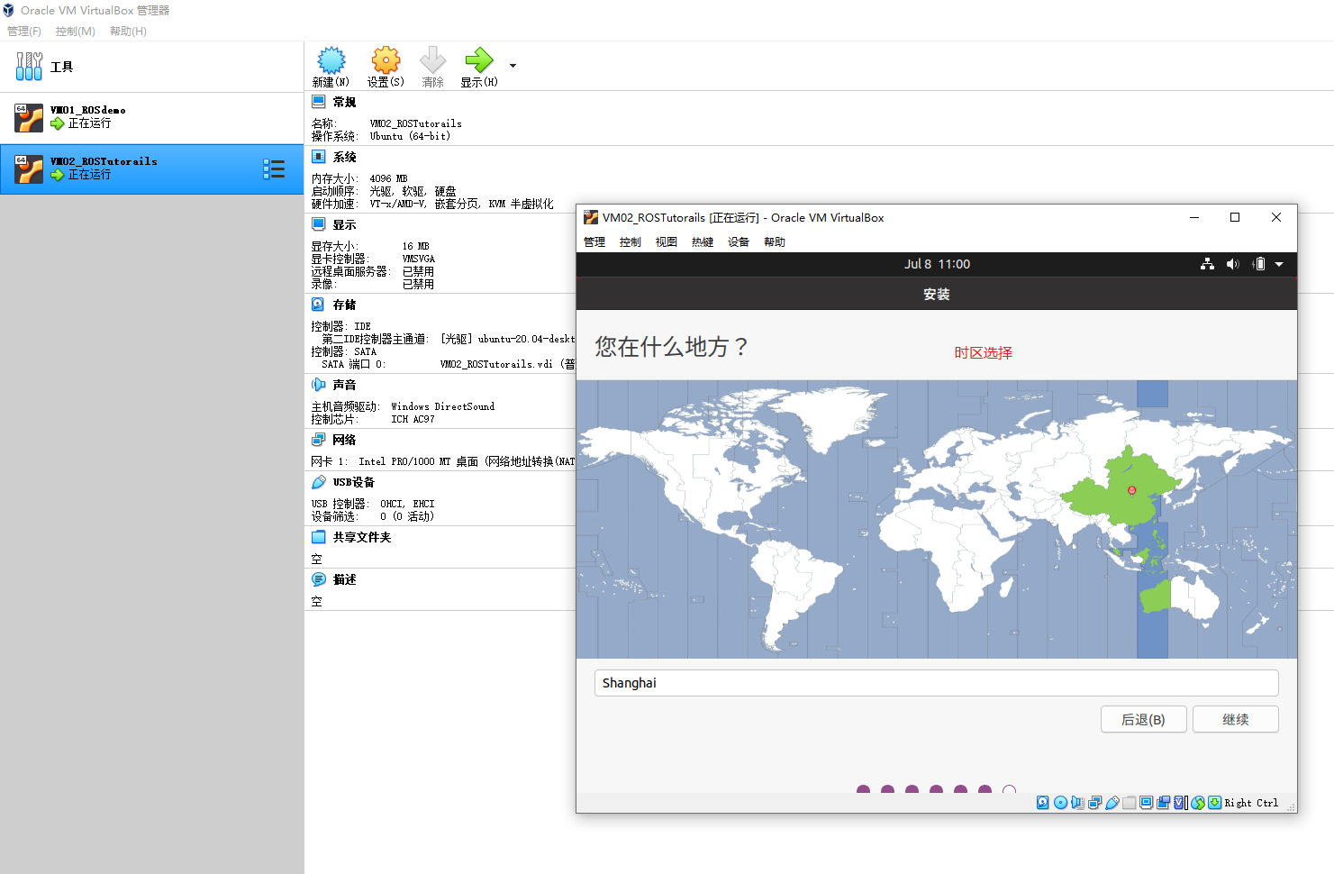The width and height of the screenshot is (1334, 874).
Task: Click the battery icon in Ubuntu top bar
Action: click(1259, 263)
